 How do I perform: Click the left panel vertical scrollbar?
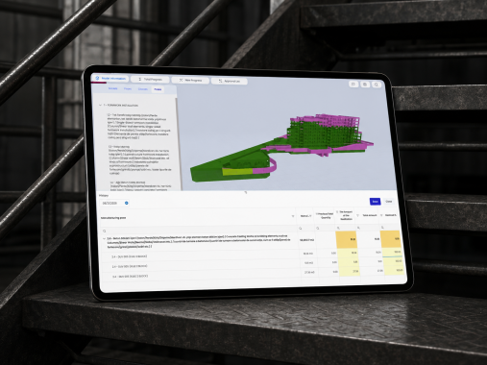(x=178, y=144)
